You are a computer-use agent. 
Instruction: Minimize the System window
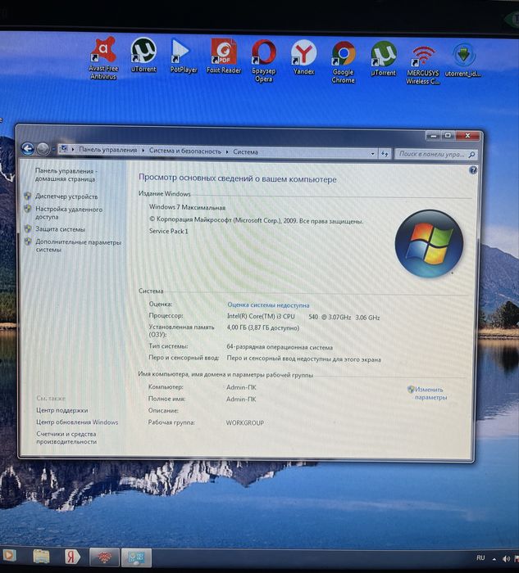(434, 136)
